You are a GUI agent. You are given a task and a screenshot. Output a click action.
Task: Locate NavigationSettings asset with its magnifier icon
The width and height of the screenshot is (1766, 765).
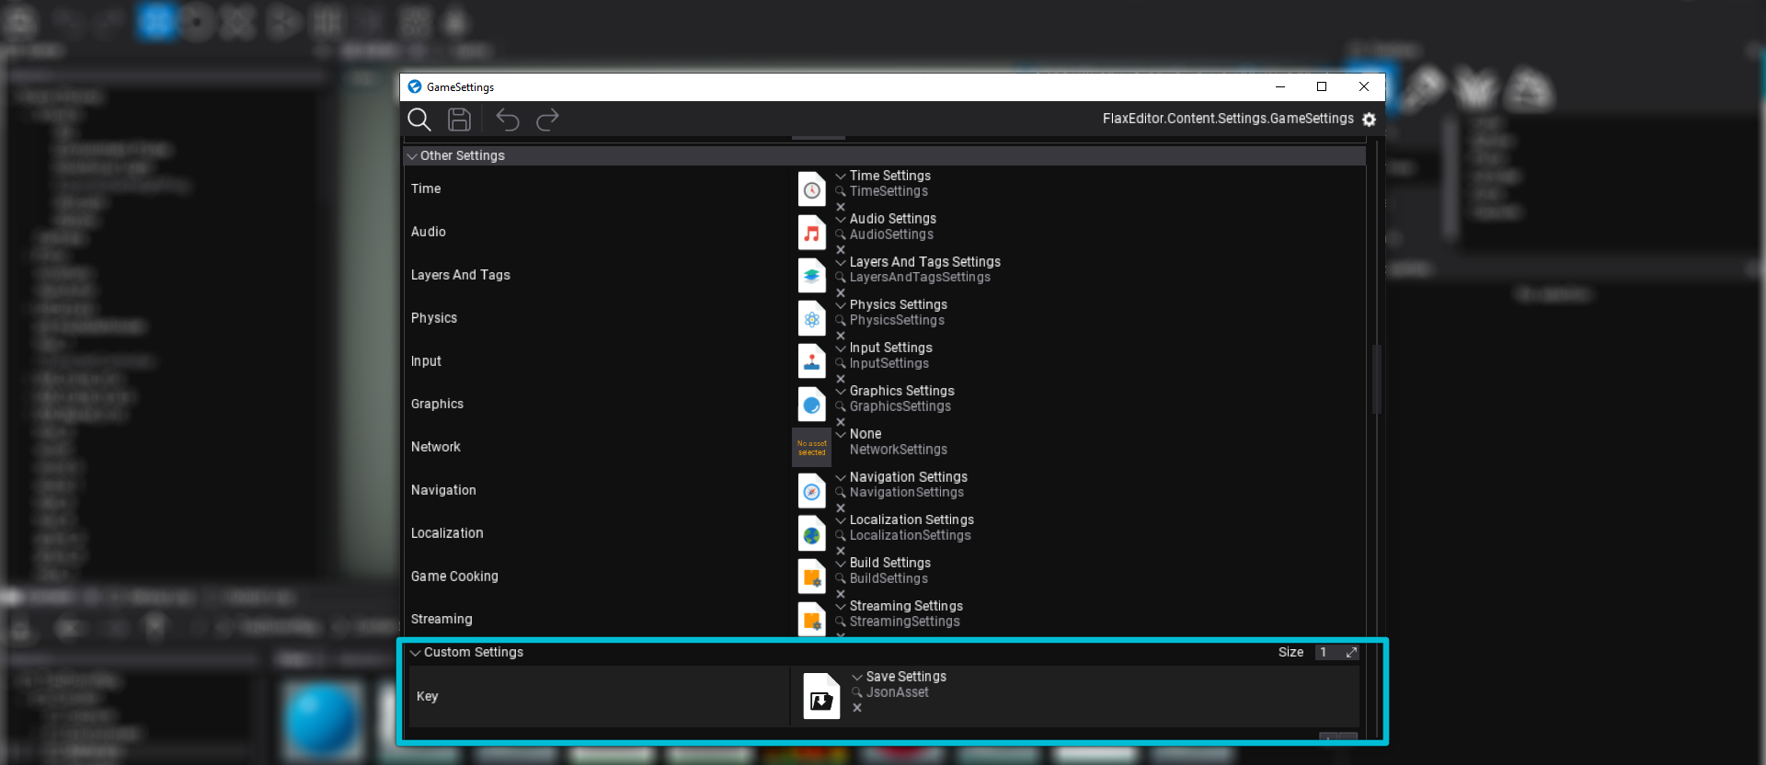point(841,493)
